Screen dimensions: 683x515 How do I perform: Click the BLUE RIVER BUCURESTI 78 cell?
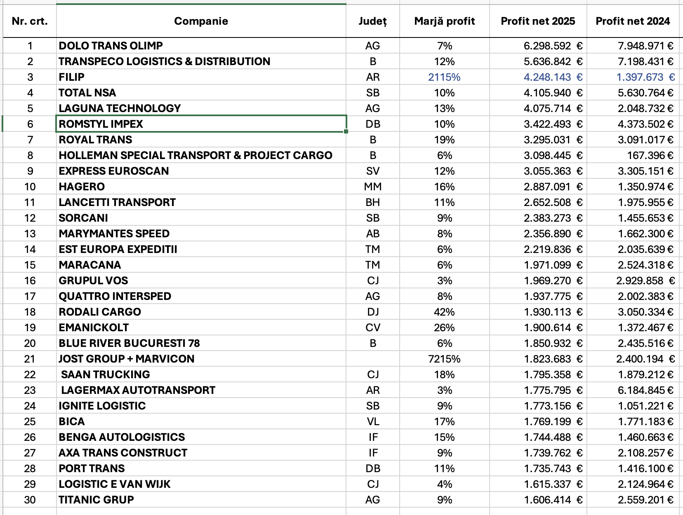click(x=201, y=343)
